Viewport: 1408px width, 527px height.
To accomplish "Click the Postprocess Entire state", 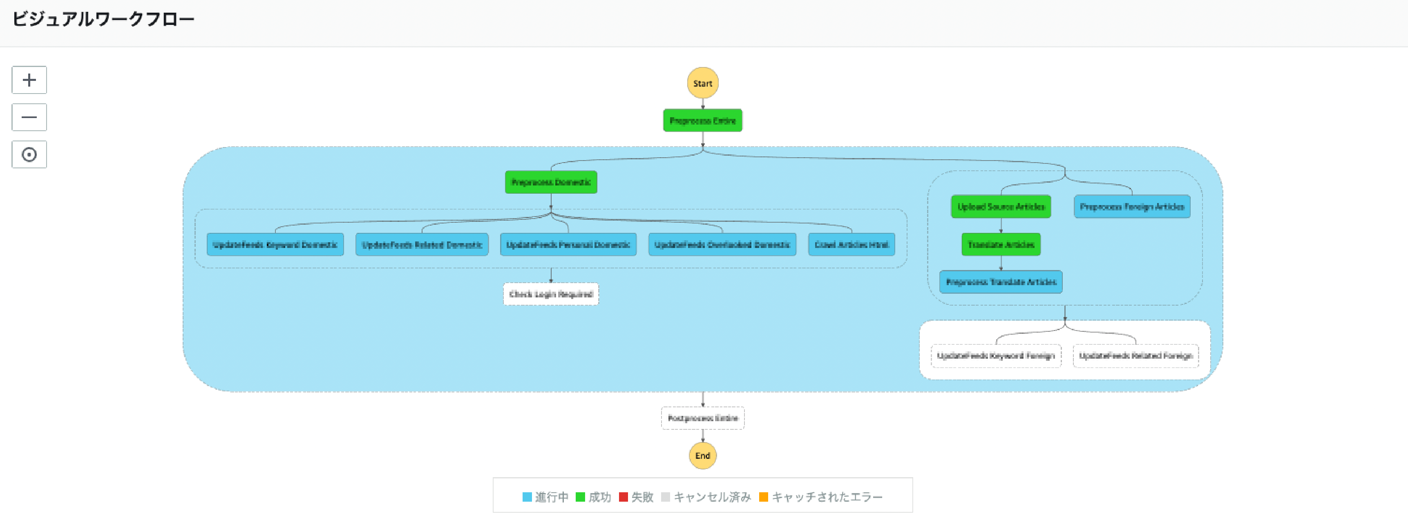I will [702, 418].
